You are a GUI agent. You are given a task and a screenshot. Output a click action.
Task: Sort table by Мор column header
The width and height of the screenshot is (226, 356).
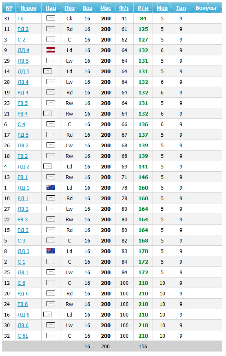click(x=162, y=8)
